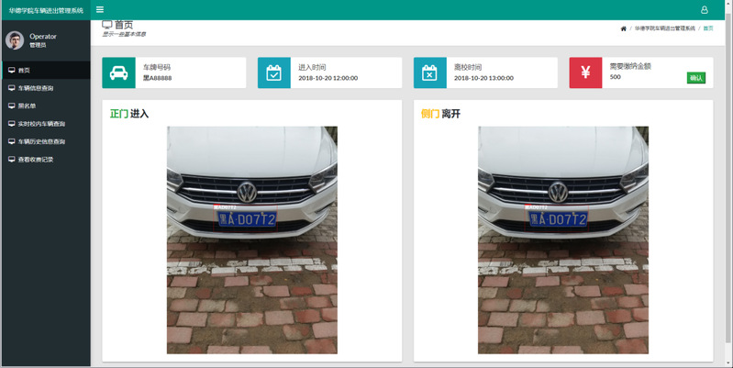The width and height of the screenshot is (733, 368).
Task: Click the calendar-check icon on 进入时间 card
Action: coord(274,72)
